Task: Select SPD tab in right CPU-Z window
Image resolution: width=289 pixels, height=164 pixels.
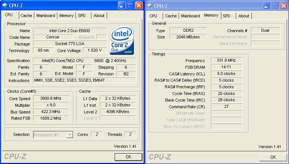Action: tap(227, 16)
